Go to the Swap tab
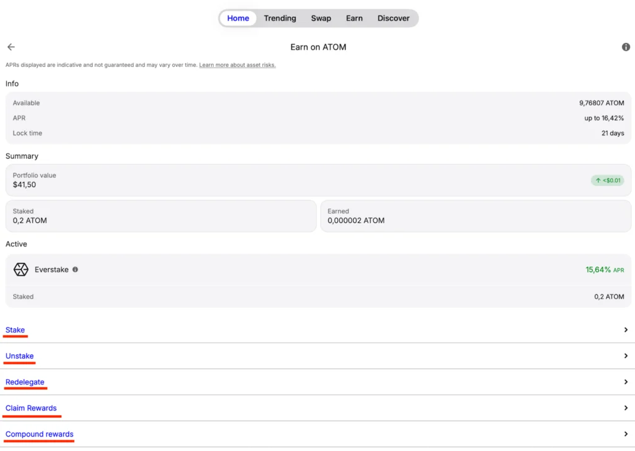 321,18
